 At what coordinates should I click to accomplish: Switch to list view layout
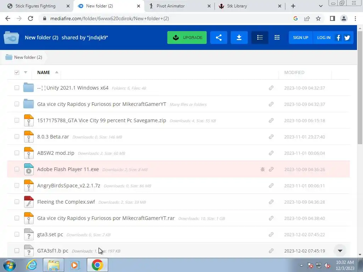click(x=260, y=38)
